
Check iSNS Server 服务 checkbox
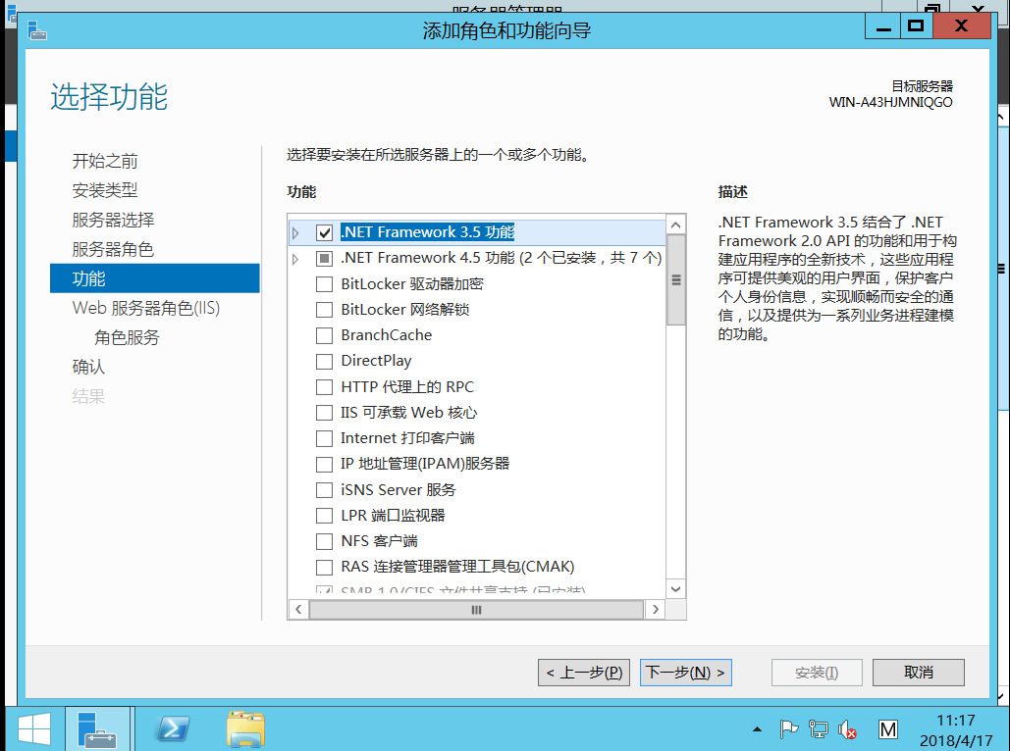click(325, 490)
